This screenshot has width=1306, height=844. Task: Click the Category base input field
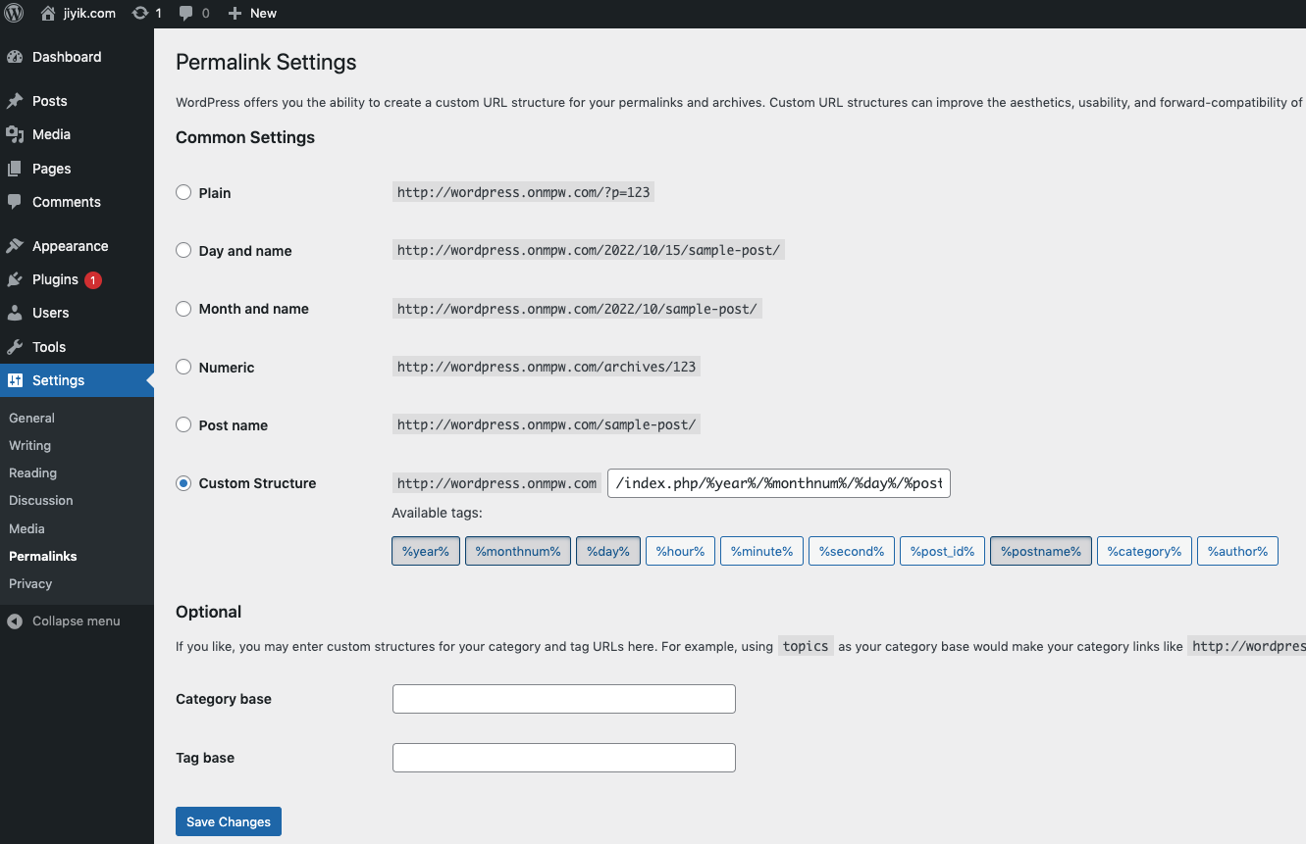tap(564, 699)
